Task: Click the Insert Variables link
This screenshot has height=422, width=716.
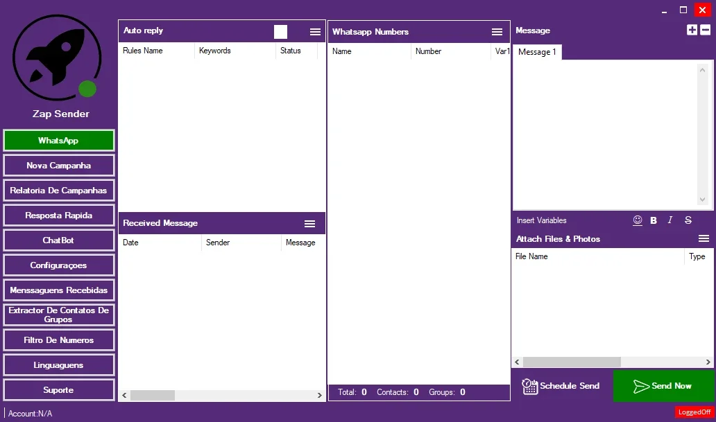Action: (541, 220)
